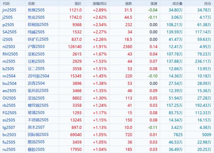Select the 棕榈油2505 name link

click(38, 25)
